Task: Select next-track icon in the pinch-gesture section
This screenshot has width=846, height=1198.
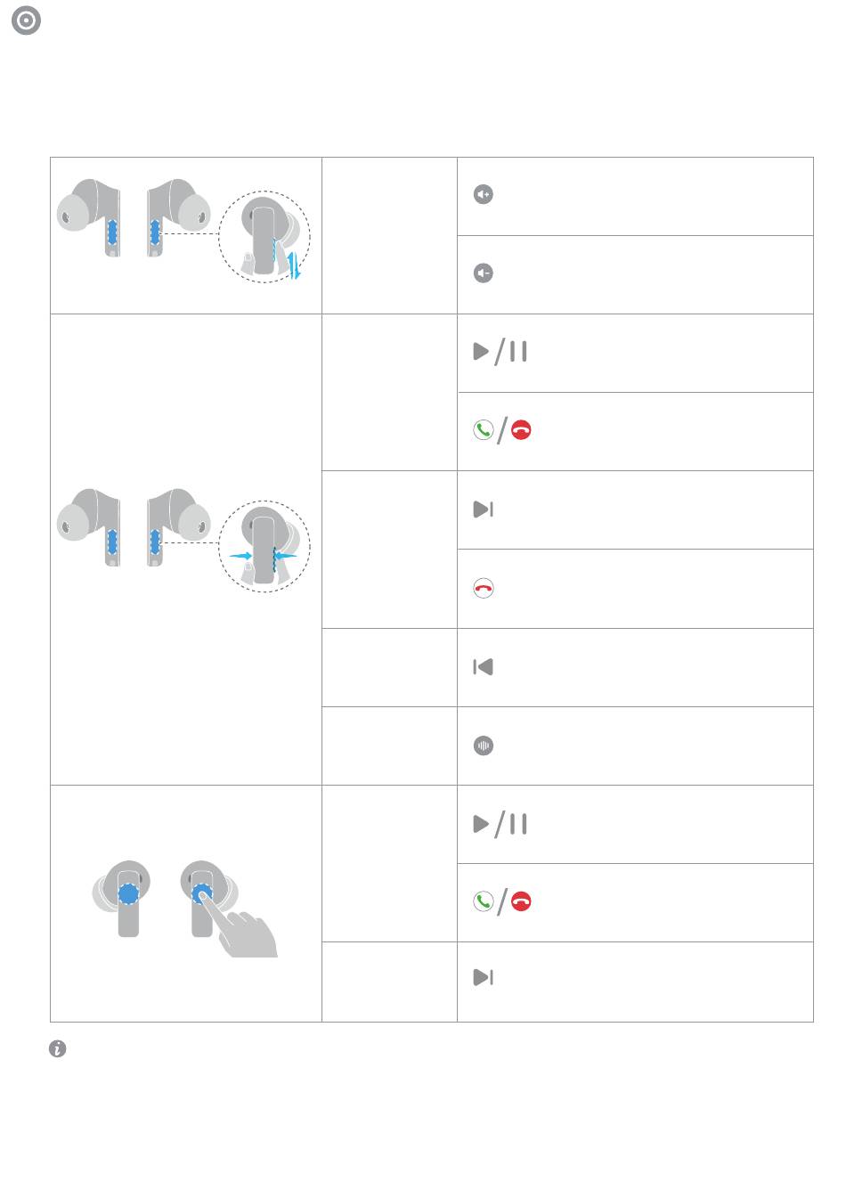Action: coord(484,509)
